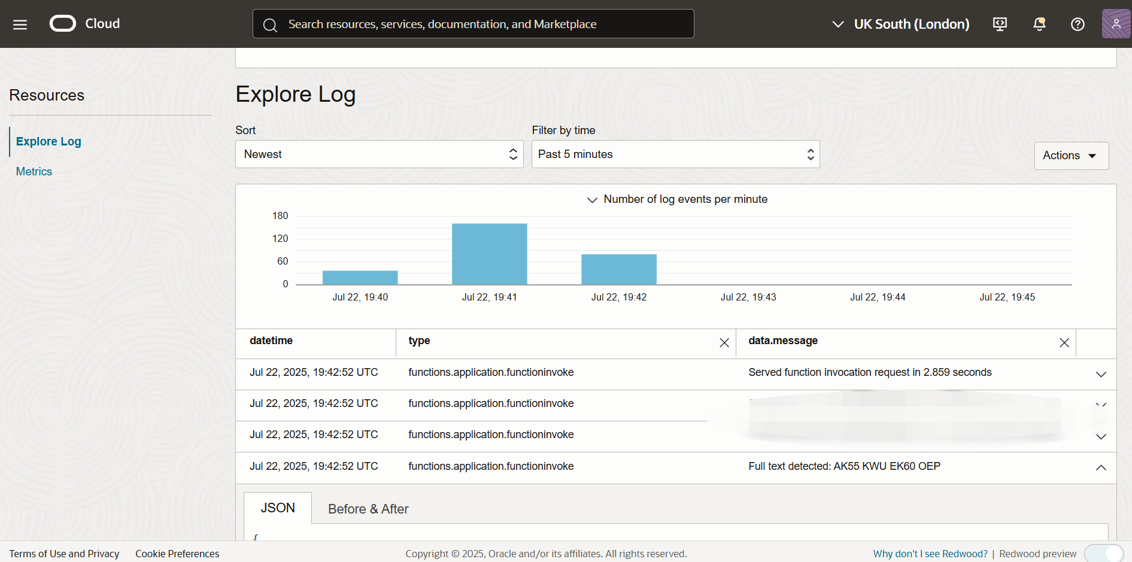Collapse the Number of log events chart
1132x562 pixels.
[592, 200]
